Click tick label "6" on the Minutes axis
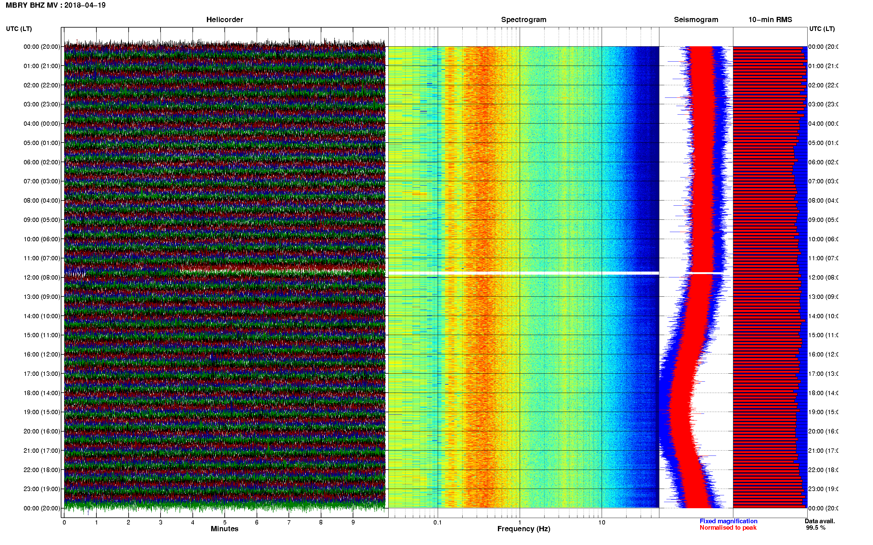The height and width of the screenshot is (545, 873). [257, 522]
